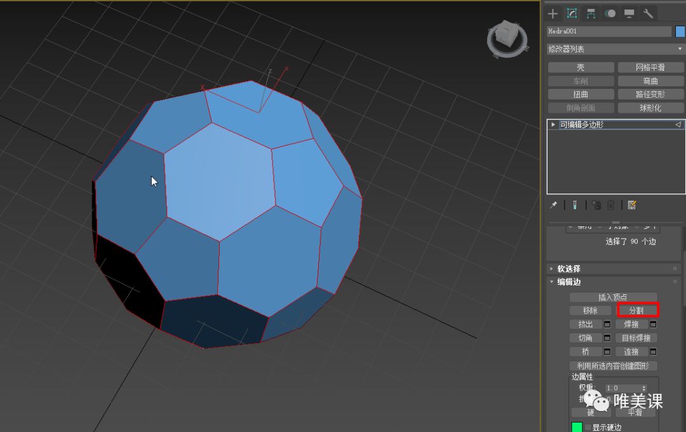This screenshot has height=432, width=686.
Task: Open the Extrude settings caddy square
Action: pyautogui.click(x=607, y=324)
